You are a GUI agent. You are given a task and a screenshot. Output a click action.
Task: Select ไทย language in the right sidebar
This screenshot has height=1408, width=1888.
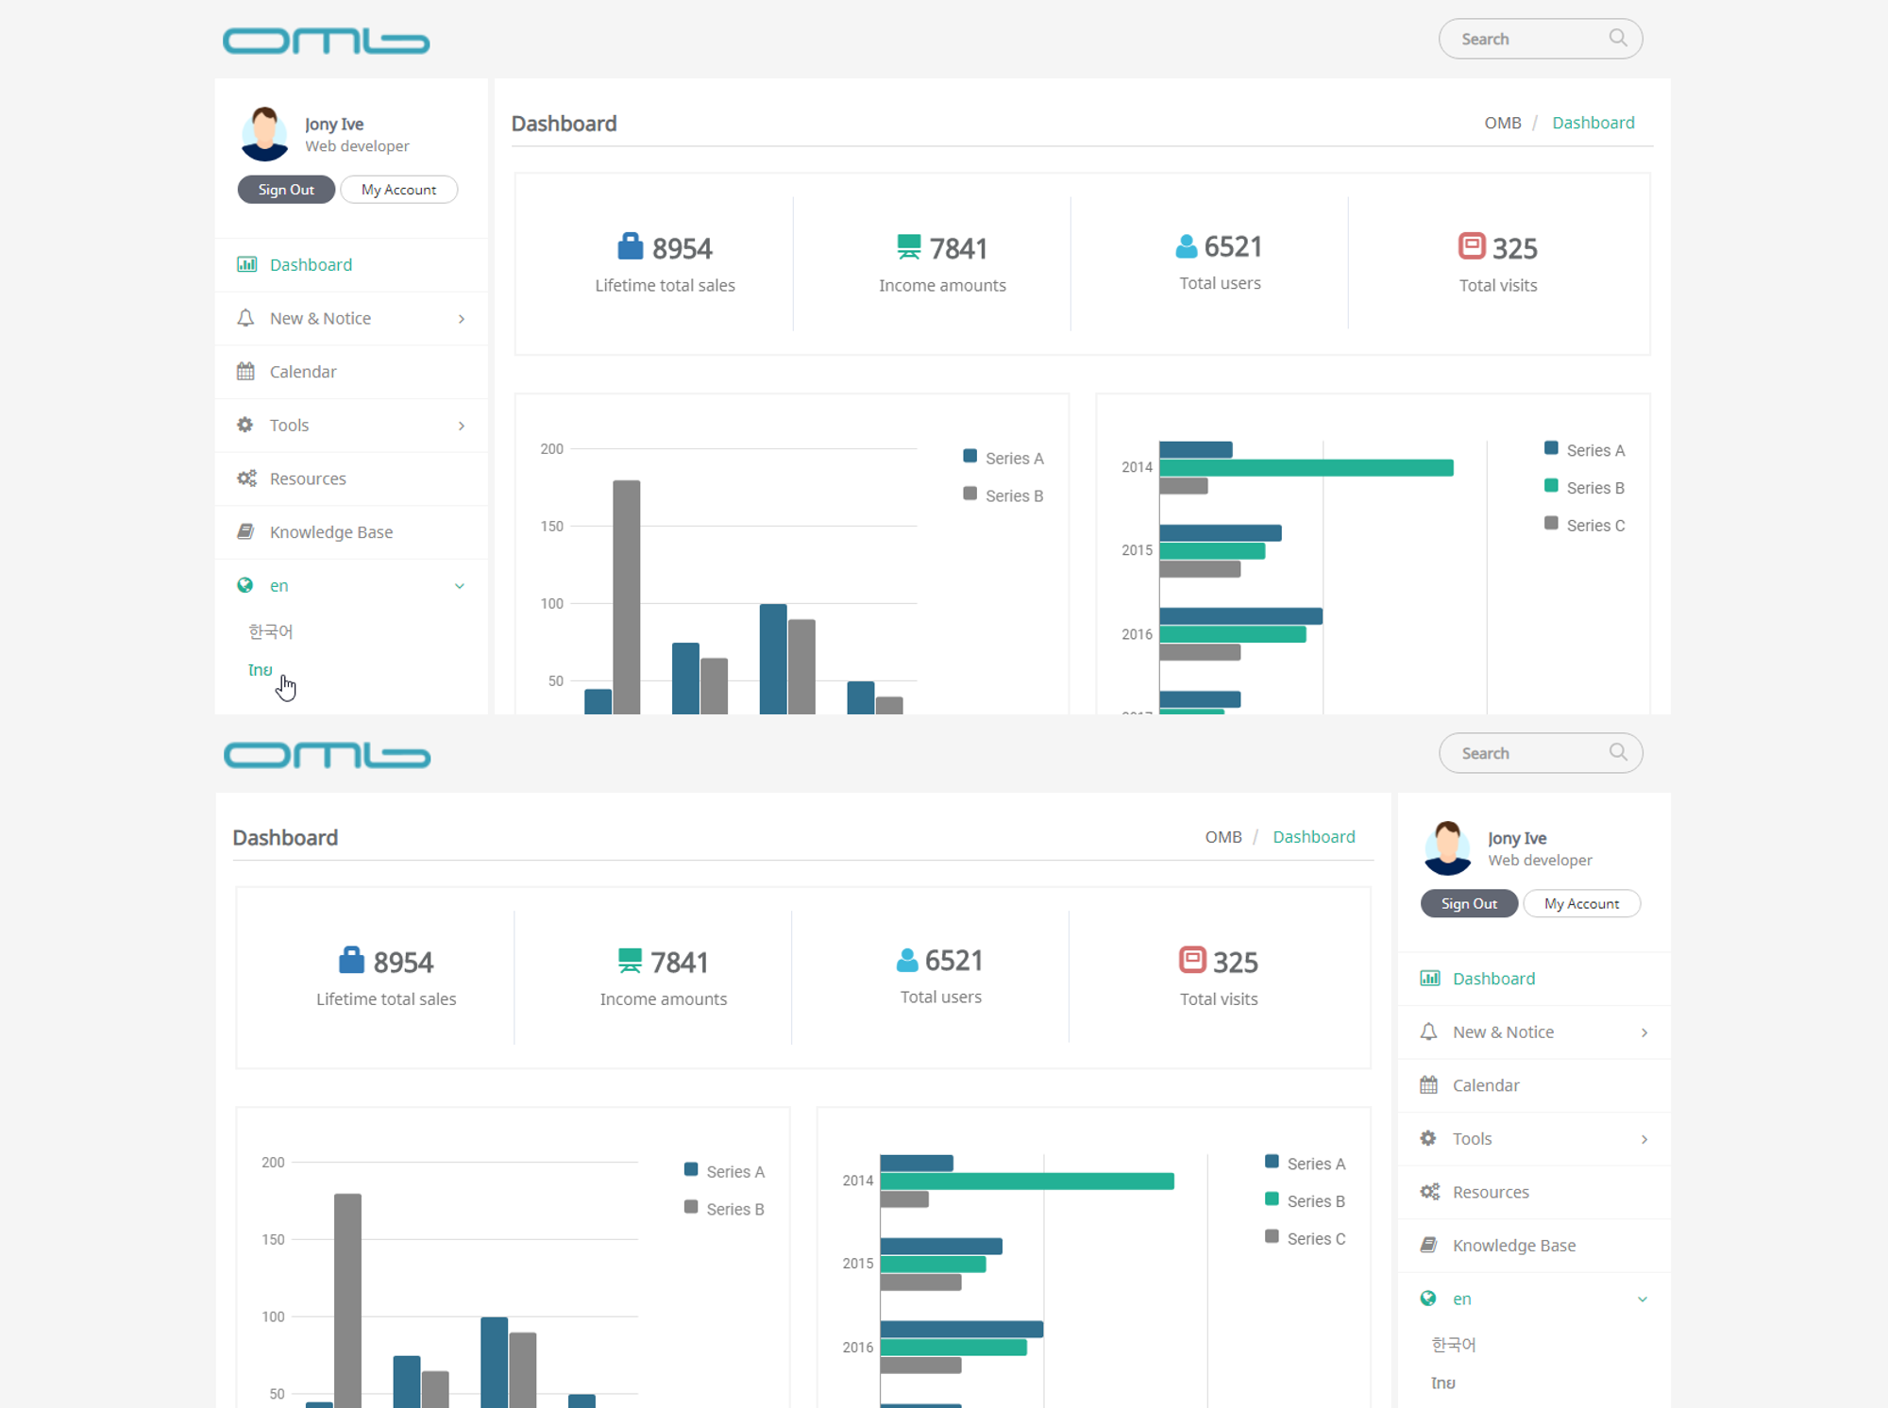coord(1443,1383)
